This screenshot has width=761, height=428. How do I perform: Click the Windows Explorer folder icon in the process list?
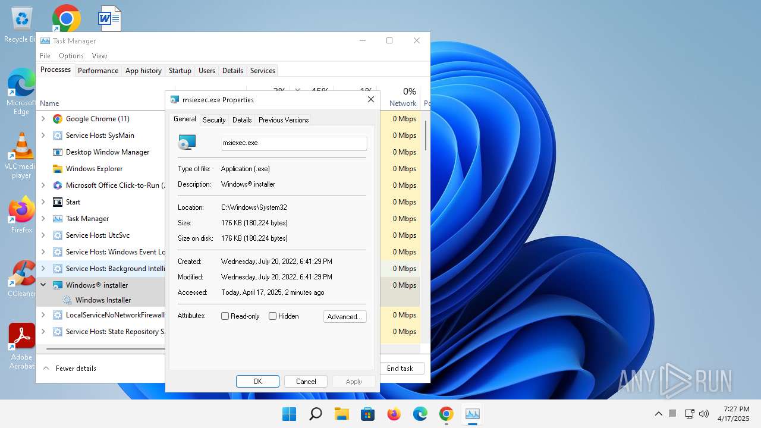coord(58,169)
